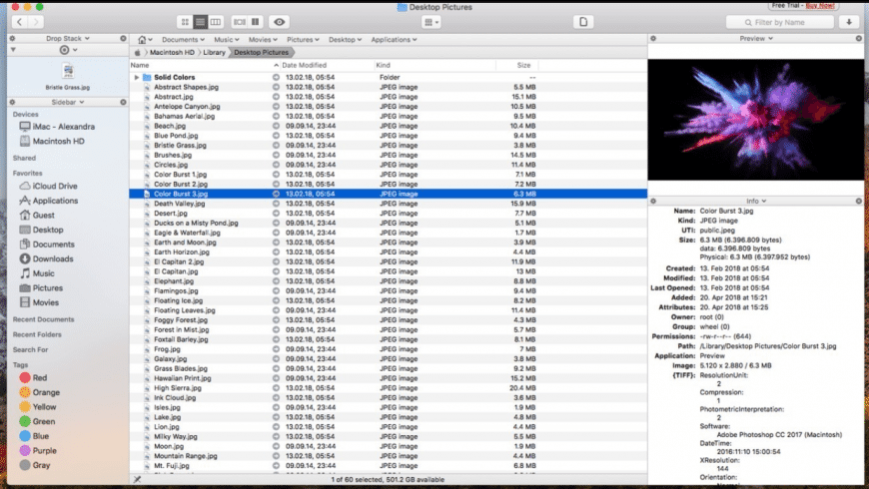
Task: Open iCloud Drive from Favorites
Action: (x=54, y=186)
